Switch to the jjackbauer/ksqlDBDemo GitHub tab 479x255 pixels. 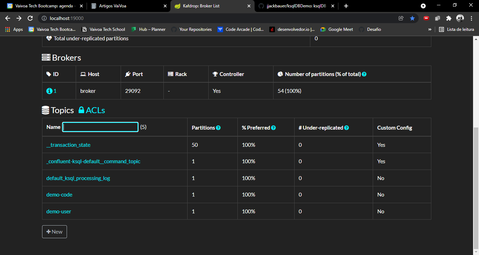point(297,6)
